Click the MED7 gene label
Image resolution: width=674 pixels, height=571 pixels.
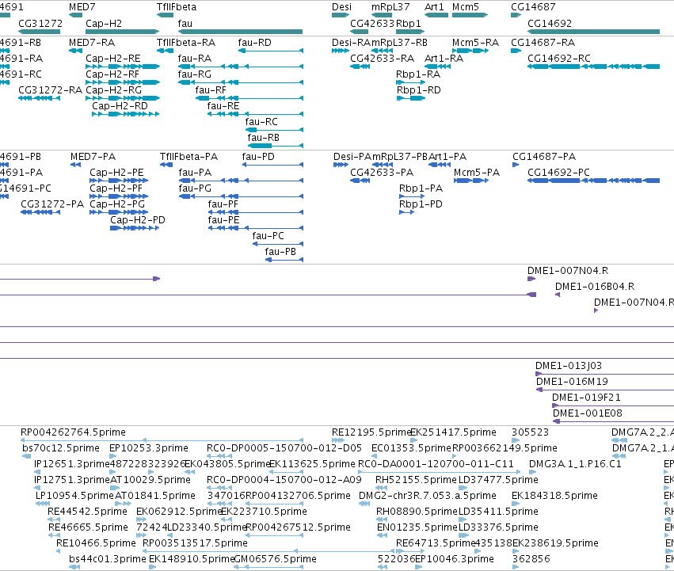[82, 7]
